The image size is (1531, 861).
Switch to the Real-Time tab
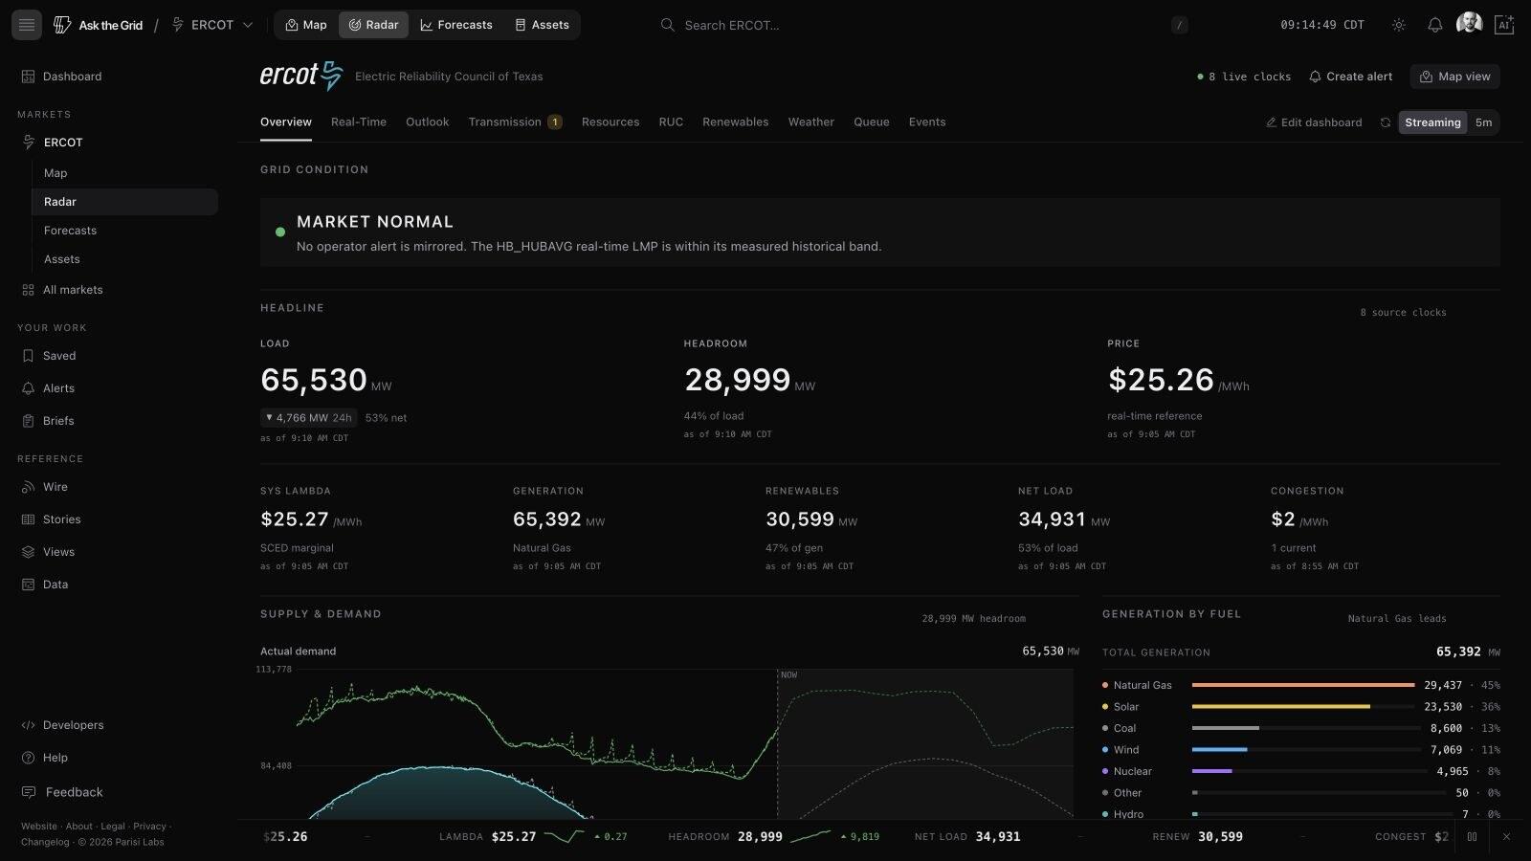click(359, 122)
